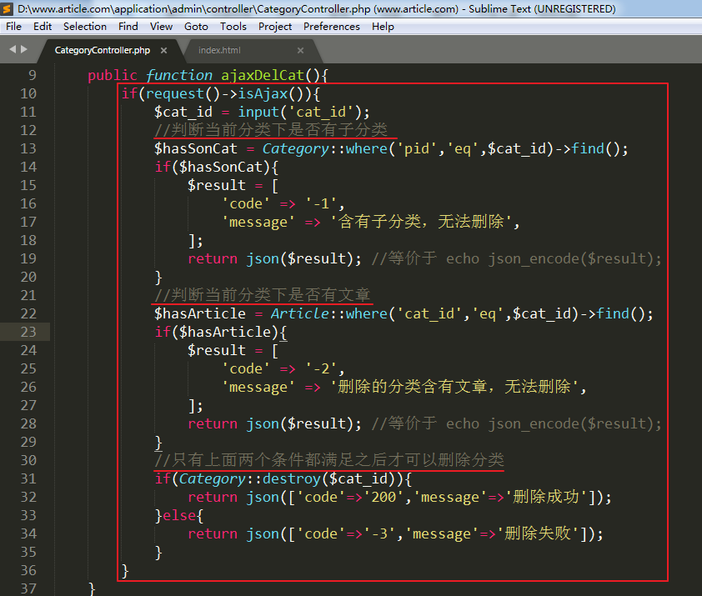This screenshot has height=596, width=702.
Task: Open the View menu
Action: coord(161,27)
